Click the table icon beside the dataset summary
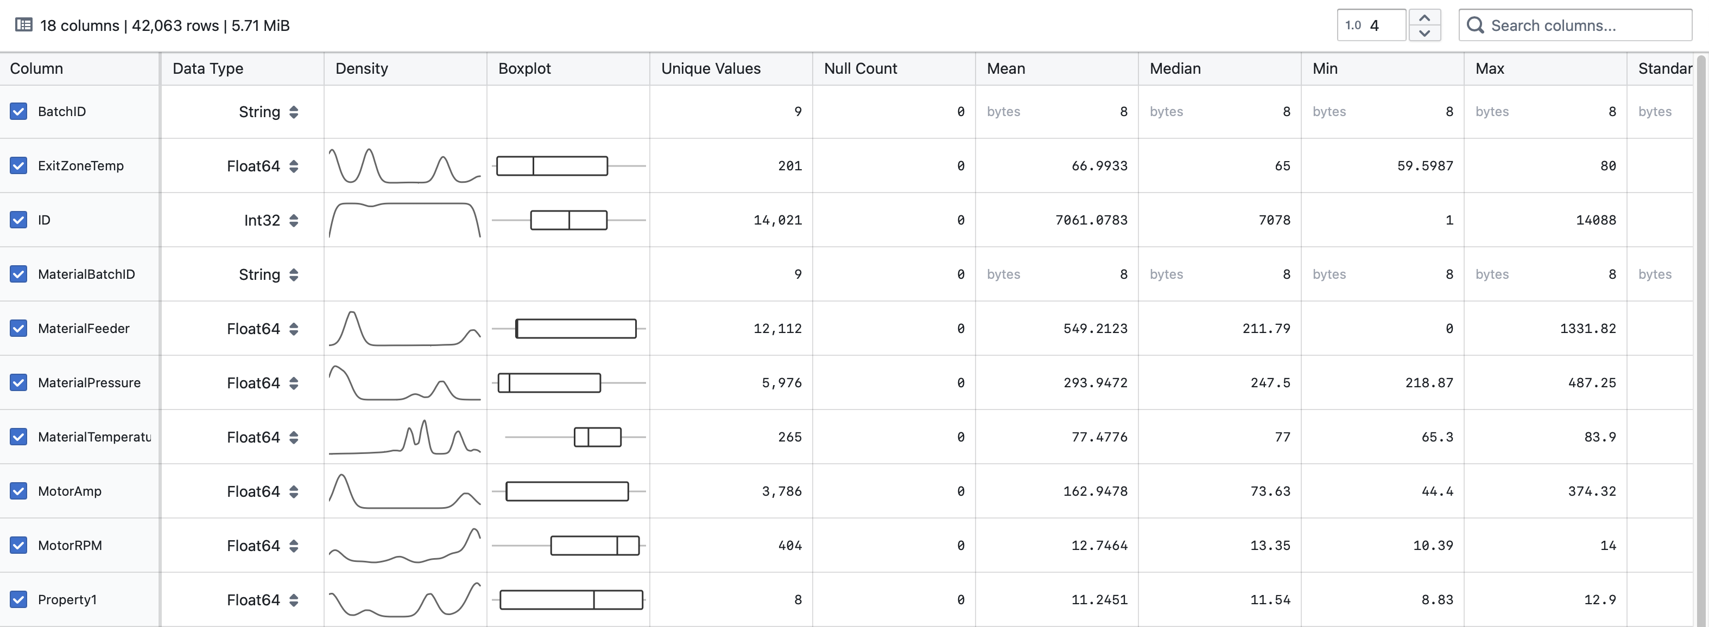The image size is (1709, 627). [24, 24]
